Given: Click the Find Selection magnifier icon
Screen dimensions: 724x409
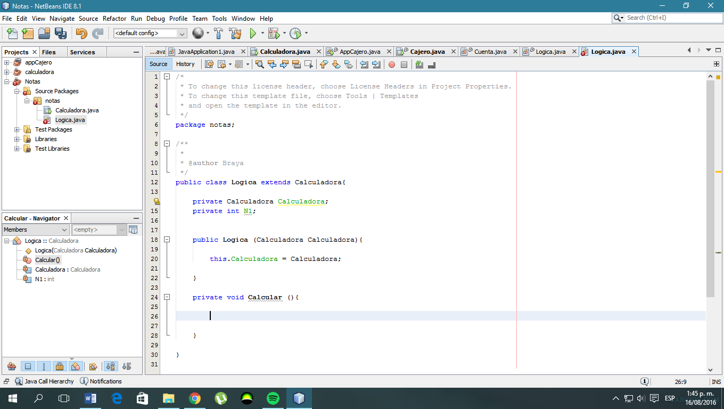Looking at the screenshot, I should coord(260,64).
